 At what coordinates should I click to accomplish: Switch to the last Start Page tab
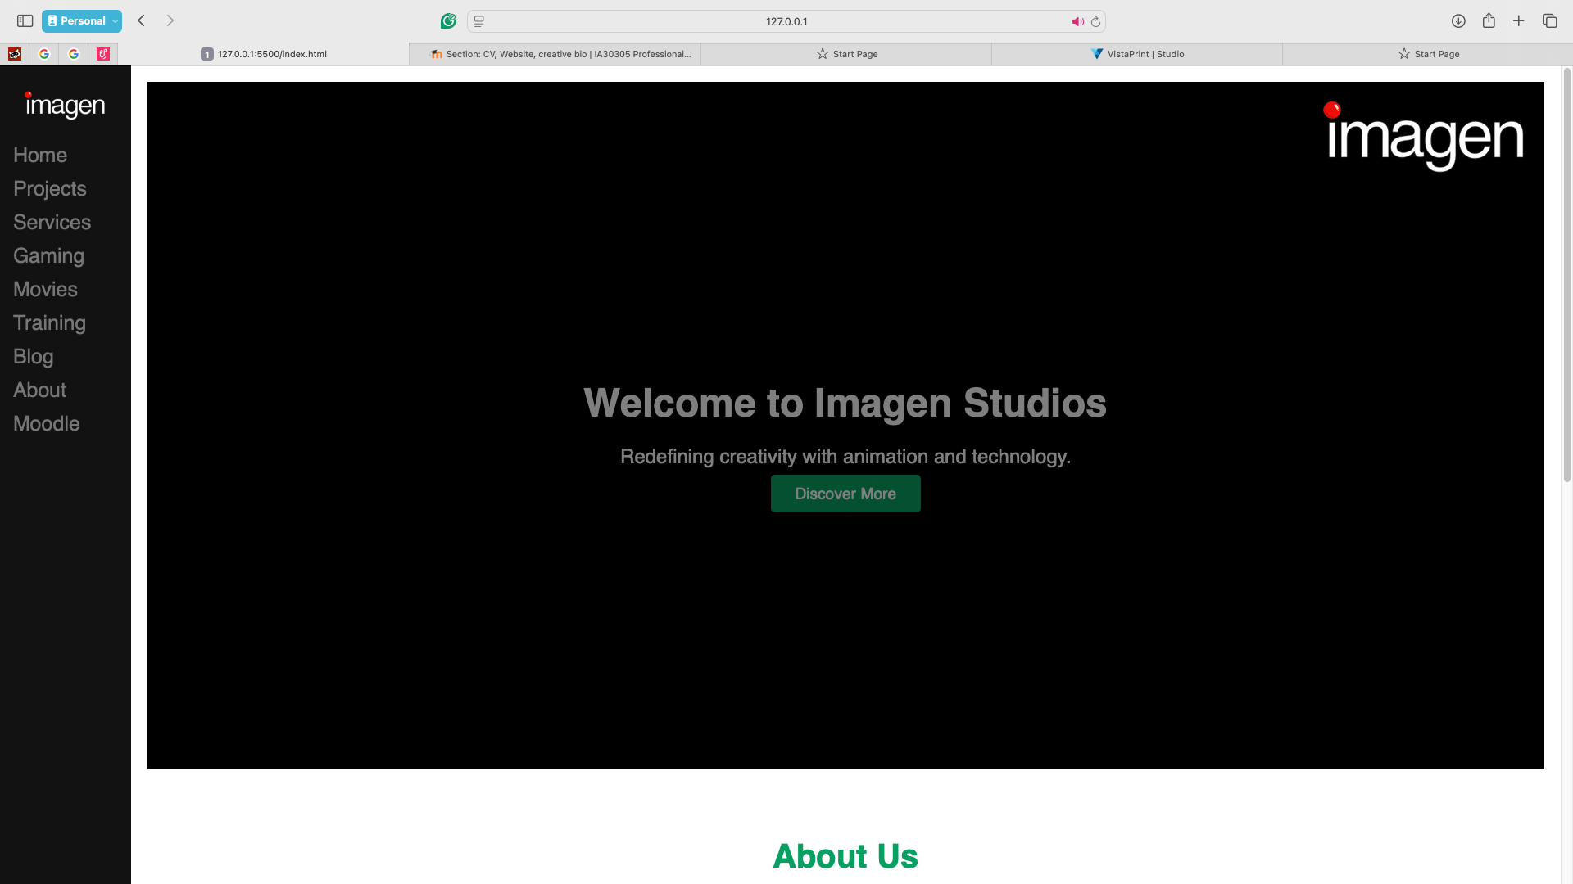[x=1428, y=54]
